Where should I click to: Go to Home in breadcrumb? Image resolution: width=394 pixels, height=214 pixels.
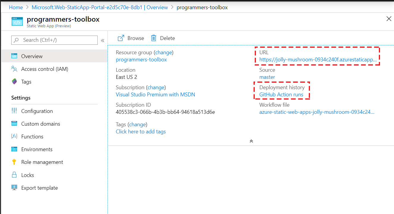16,7
